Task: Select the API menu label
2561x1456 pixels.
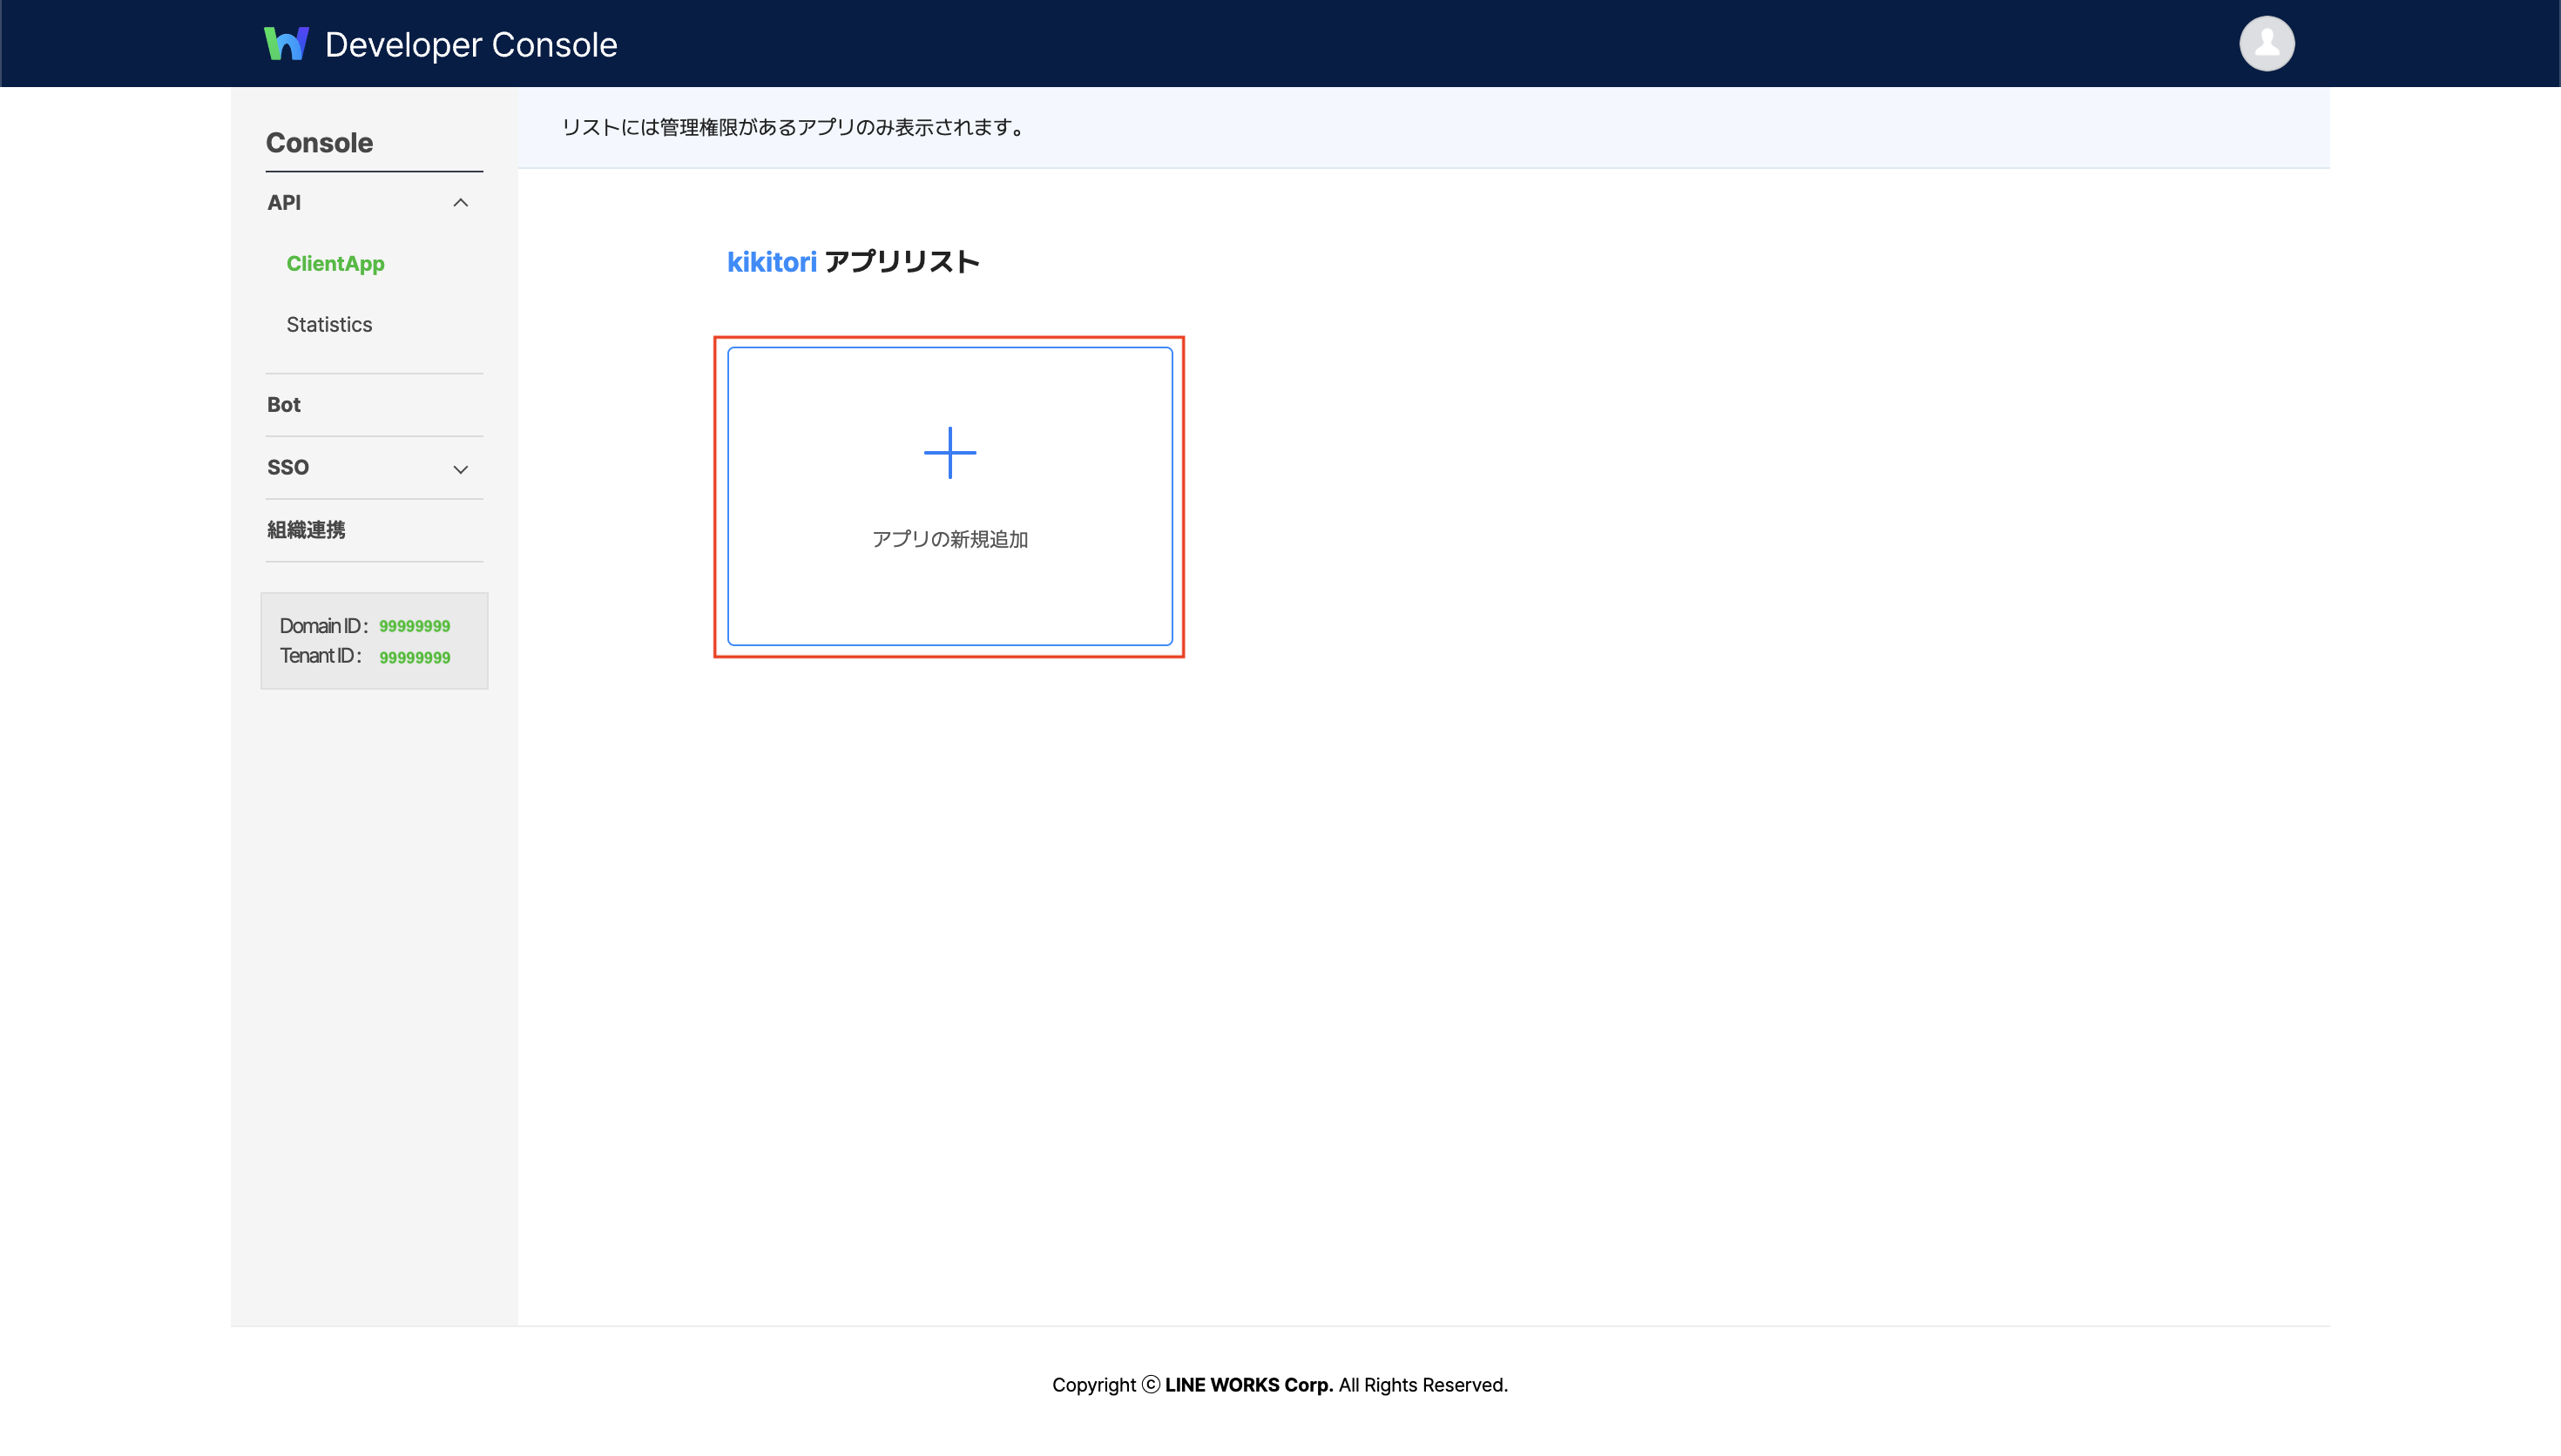Action: click(x=284, y=203)
